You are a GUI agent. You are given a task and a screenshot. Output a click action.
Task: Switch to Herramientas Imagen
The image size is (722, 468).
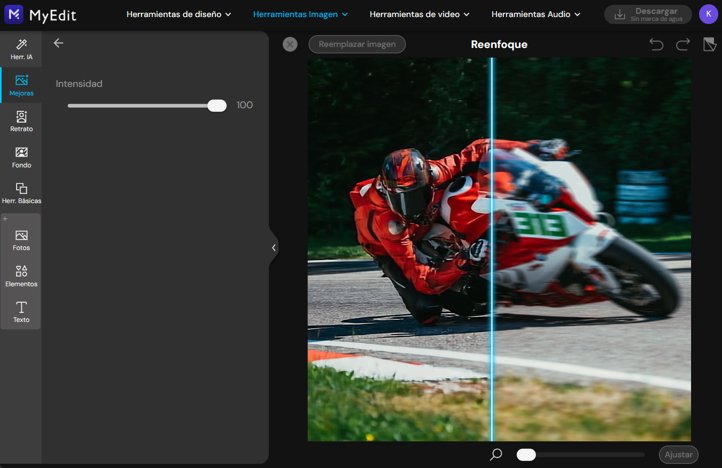pyautogui.click(x=300, y=14)
